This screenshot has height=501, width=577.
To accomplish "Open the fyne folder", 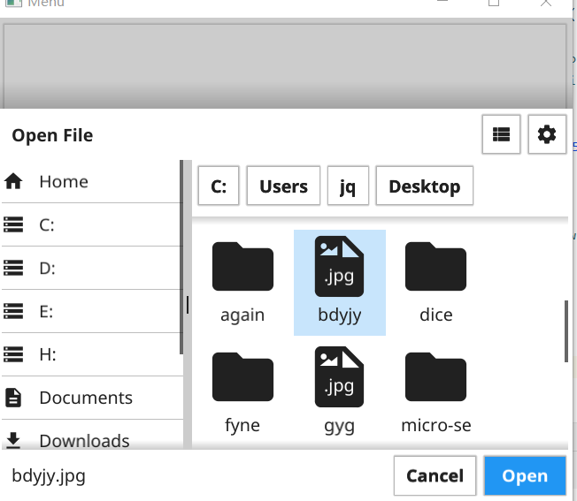I will point(242,393).
